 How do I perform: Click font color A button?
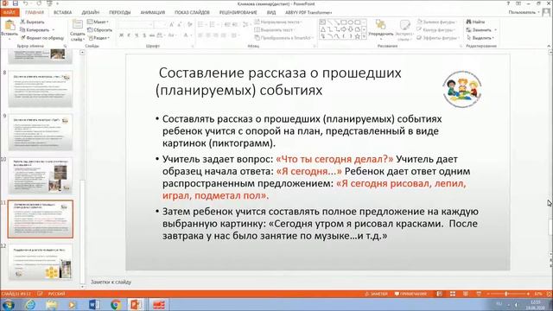[186, 35]
